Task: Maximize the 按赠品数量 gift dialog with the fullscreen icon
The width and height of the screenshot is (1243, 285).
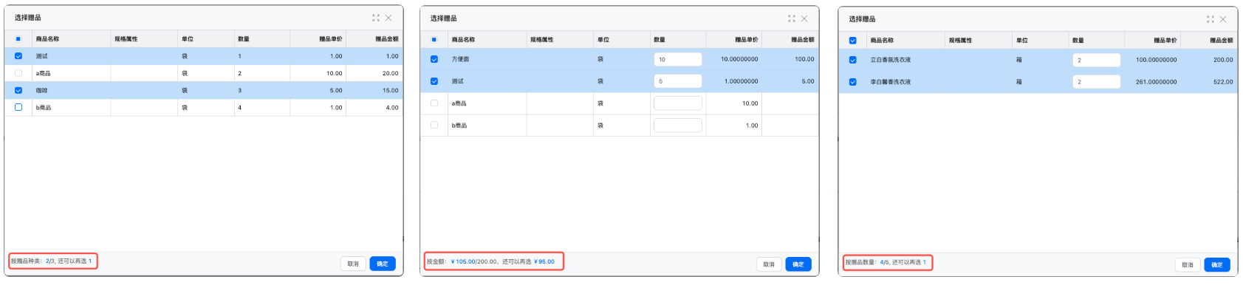Action: point(1211,19)
